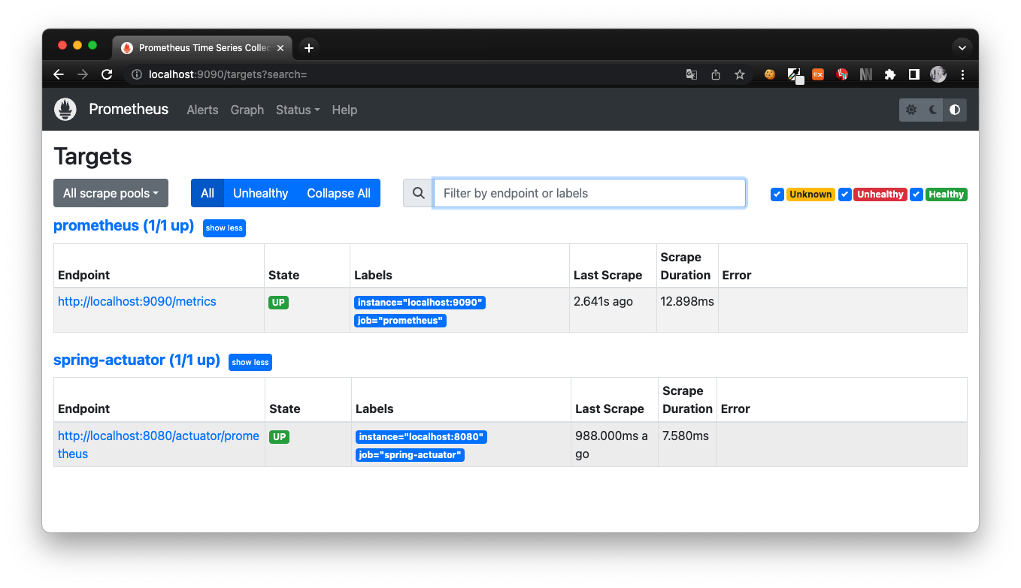Viewport: 1021px width, 588px height.
Task: Open the Graph page
Action: click(x=247, y=110)
